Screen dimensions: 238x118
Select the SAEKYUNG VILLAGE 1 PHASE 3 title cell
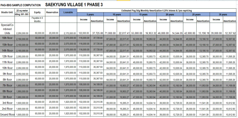[x=74, y=5]
